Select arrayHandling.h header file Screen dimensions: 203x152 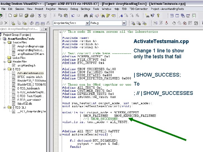(x=26, y=65)
